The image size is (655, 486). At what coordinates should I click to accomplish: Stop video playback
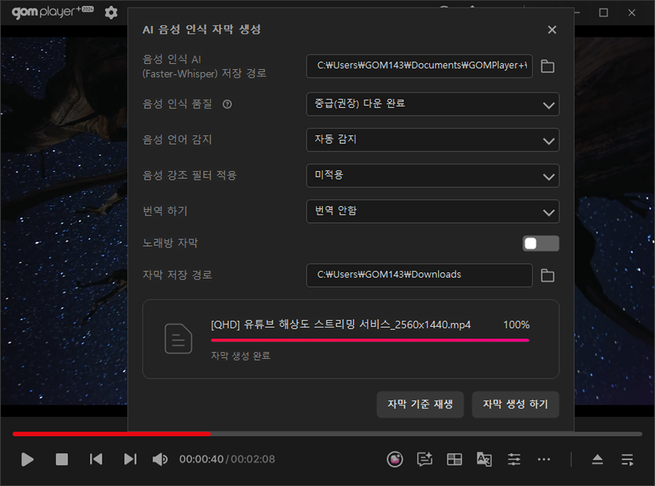(62, 459)
